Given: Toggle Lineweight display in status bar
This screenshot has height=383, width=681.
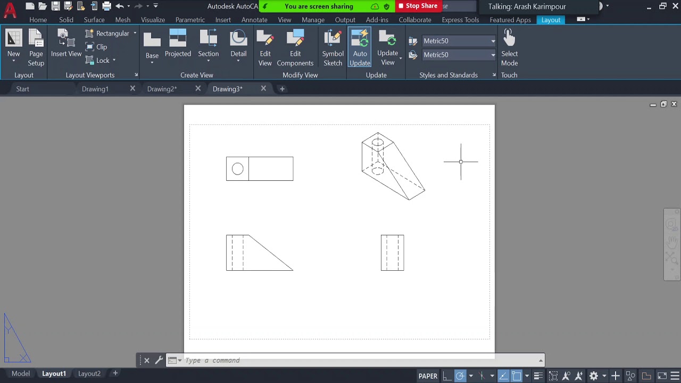Looking at the screenshot, I should click(539, 376).
